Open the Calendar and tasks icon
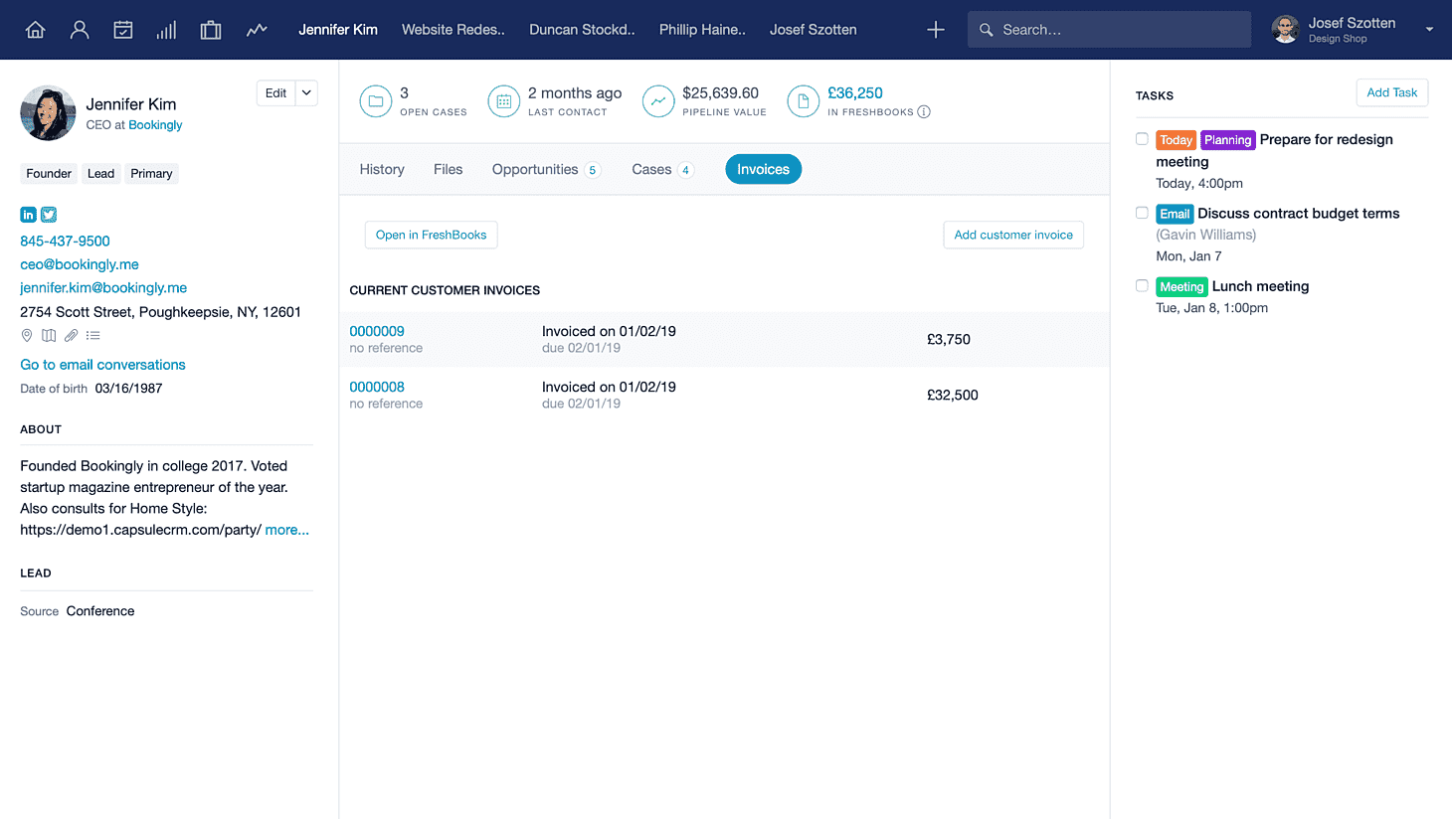The height and width of the screenshot is (819, 1452). tap(123, 30)
